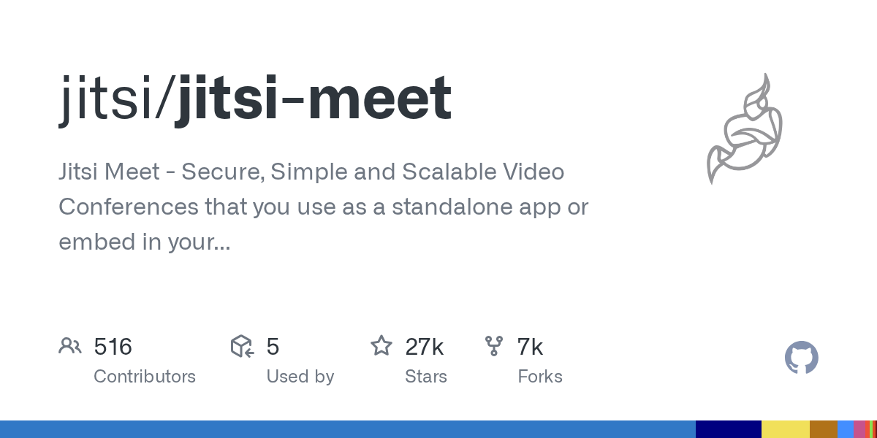Select the 27k stars count

click(x=425, y=347)
